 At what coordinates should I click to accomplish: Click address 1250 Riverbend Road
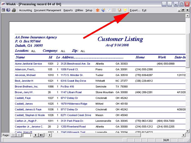tap(73, 127)
